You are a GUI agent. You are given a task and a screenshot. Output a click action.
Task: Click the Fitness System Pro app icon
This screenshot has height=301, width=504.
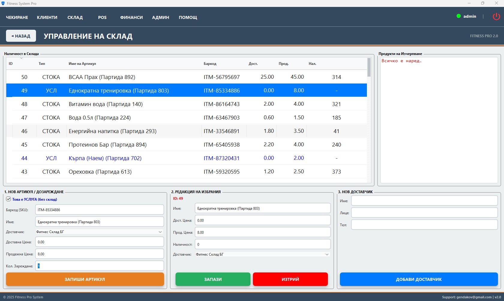pos(3,3)
